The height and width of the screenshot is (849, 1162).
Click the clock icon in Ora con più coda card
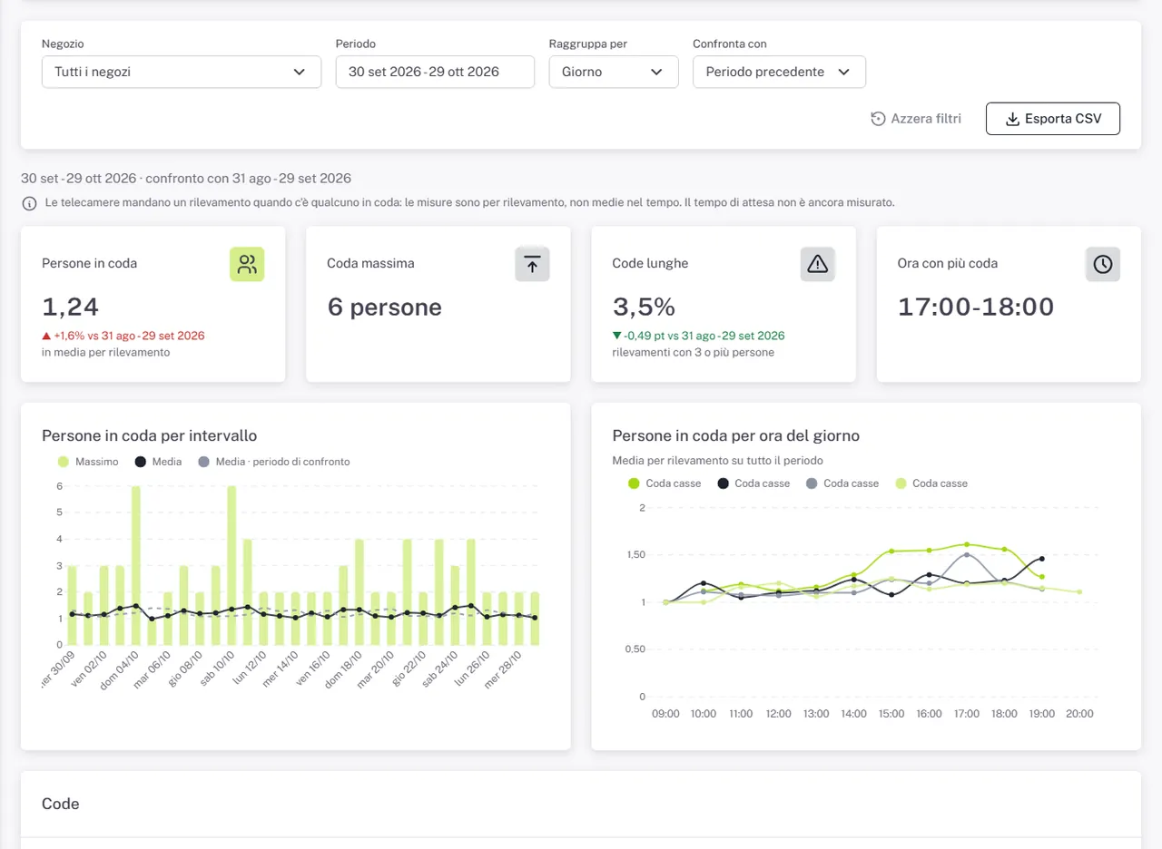click(1102, 264)
